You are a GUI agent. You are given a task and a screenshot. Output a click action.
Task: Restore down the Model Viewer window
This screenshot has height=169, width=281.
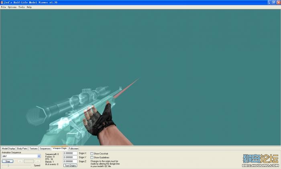[274, 2]
